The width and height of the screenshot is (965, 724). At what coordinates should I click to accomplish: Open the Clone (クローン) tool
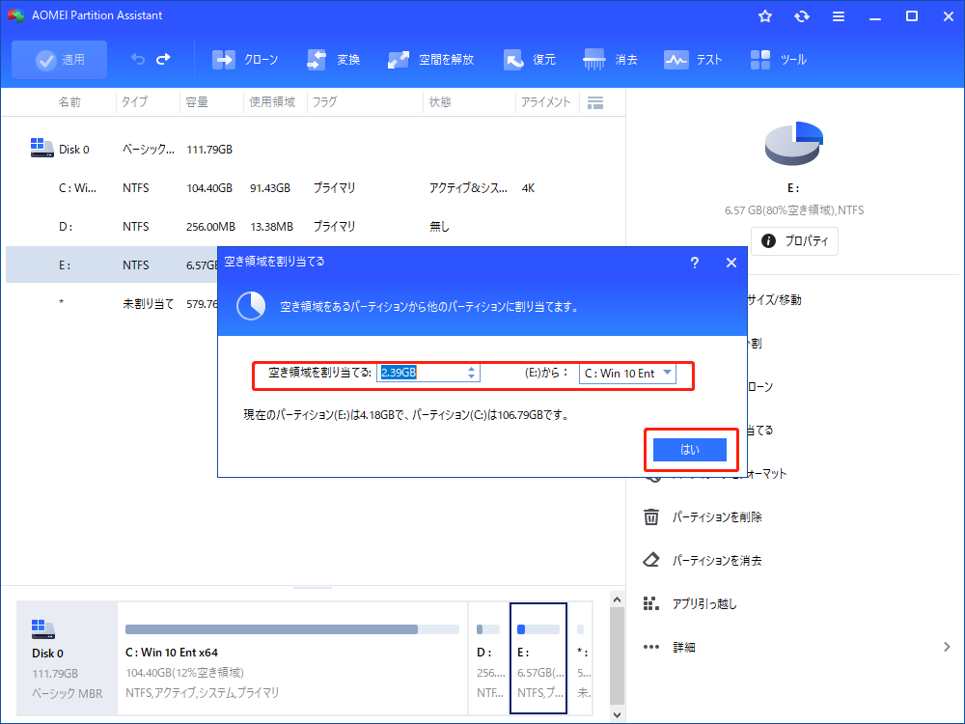pyautogui.click(x=245, y=60)
